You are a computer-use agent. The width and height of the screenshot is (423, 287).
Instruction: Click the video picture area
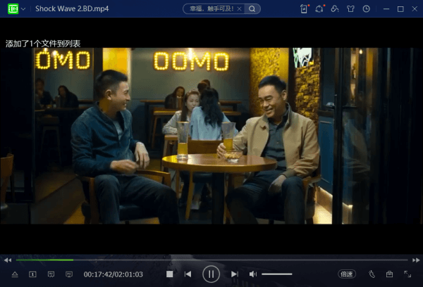click(x=211, y=136)
